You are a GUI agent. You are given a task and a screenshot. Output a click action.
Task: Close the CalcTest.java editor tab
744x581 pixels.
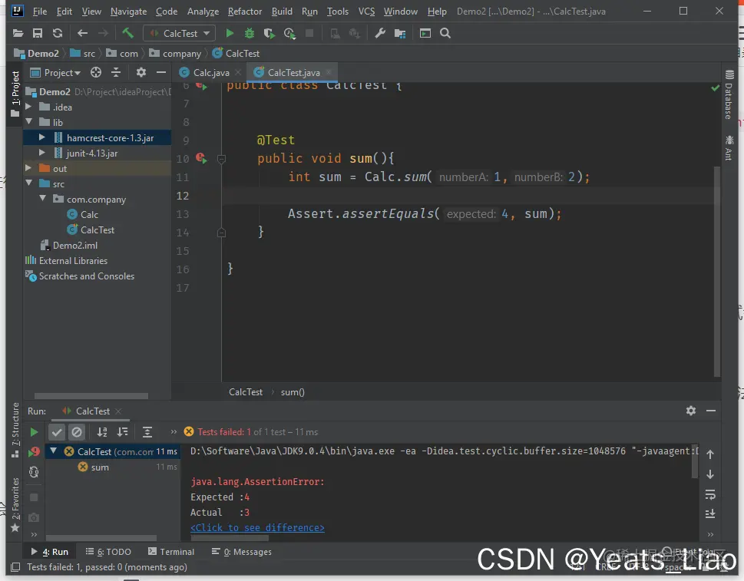329,72
